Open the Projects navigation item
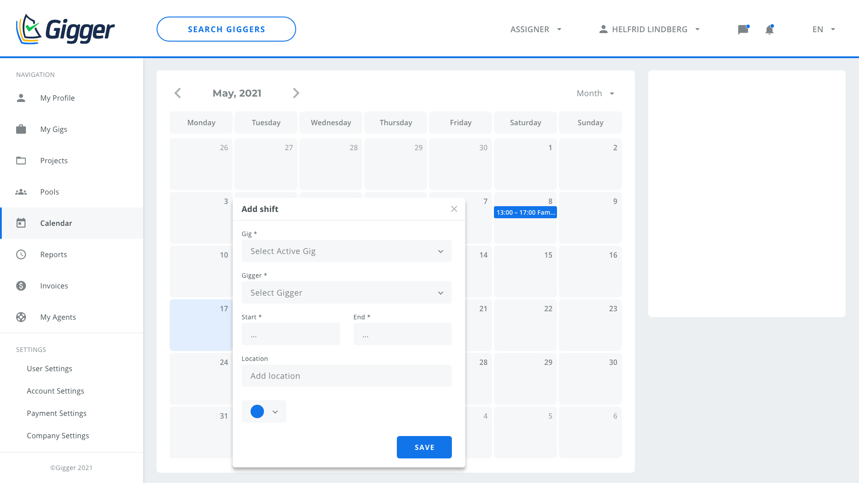Viewport: 859px width, 483px height. click(54, 161)
